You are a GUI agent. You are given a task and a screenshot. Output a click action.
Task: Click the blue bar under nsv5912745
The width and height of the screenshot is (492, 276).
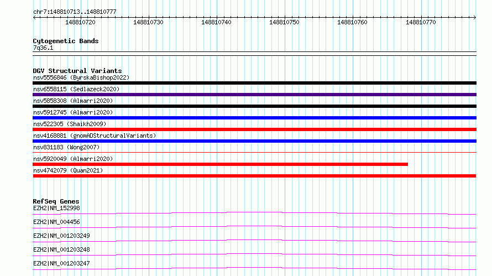[x=254, y=118]
